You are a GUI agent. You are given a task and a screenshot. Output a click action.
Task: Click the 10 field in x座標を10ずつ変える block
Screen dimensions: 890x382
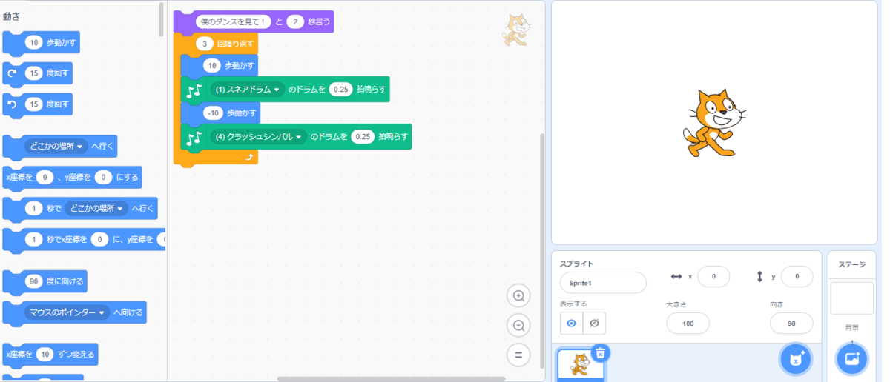point(45,355)
